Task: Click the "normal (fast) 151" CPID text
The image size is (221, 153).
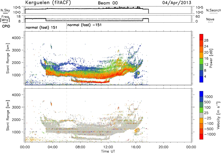Action: pos(41,27)
